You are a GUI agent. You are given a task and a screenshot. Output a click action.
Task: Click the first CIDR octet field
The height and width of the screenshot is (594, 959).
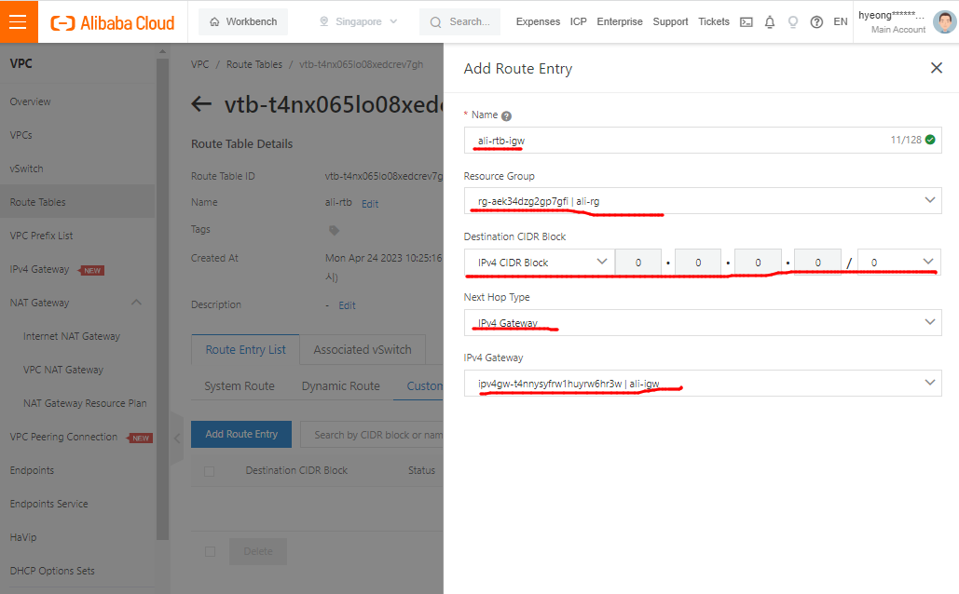click(637, 263)
